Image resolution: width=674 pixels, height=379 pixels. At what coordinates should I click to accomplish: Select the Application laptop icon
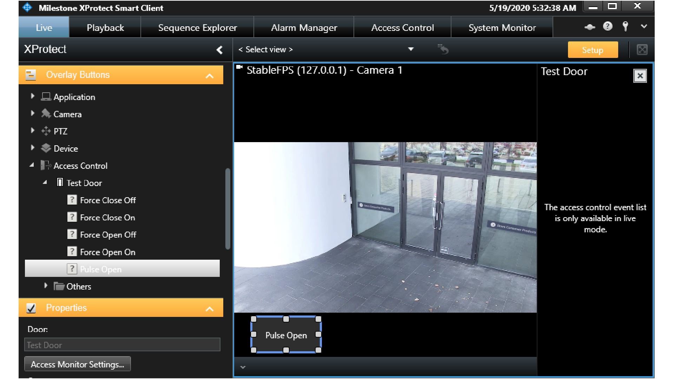click(x=46, y=96)
